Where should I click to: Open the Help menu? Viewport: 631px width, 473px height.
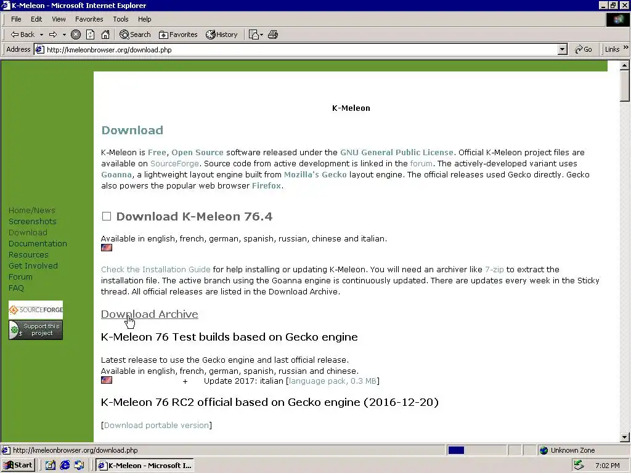[x=144, y=19]
